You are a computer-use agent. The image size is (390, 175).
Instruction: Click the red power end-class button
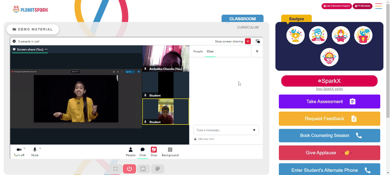[129, 169]
